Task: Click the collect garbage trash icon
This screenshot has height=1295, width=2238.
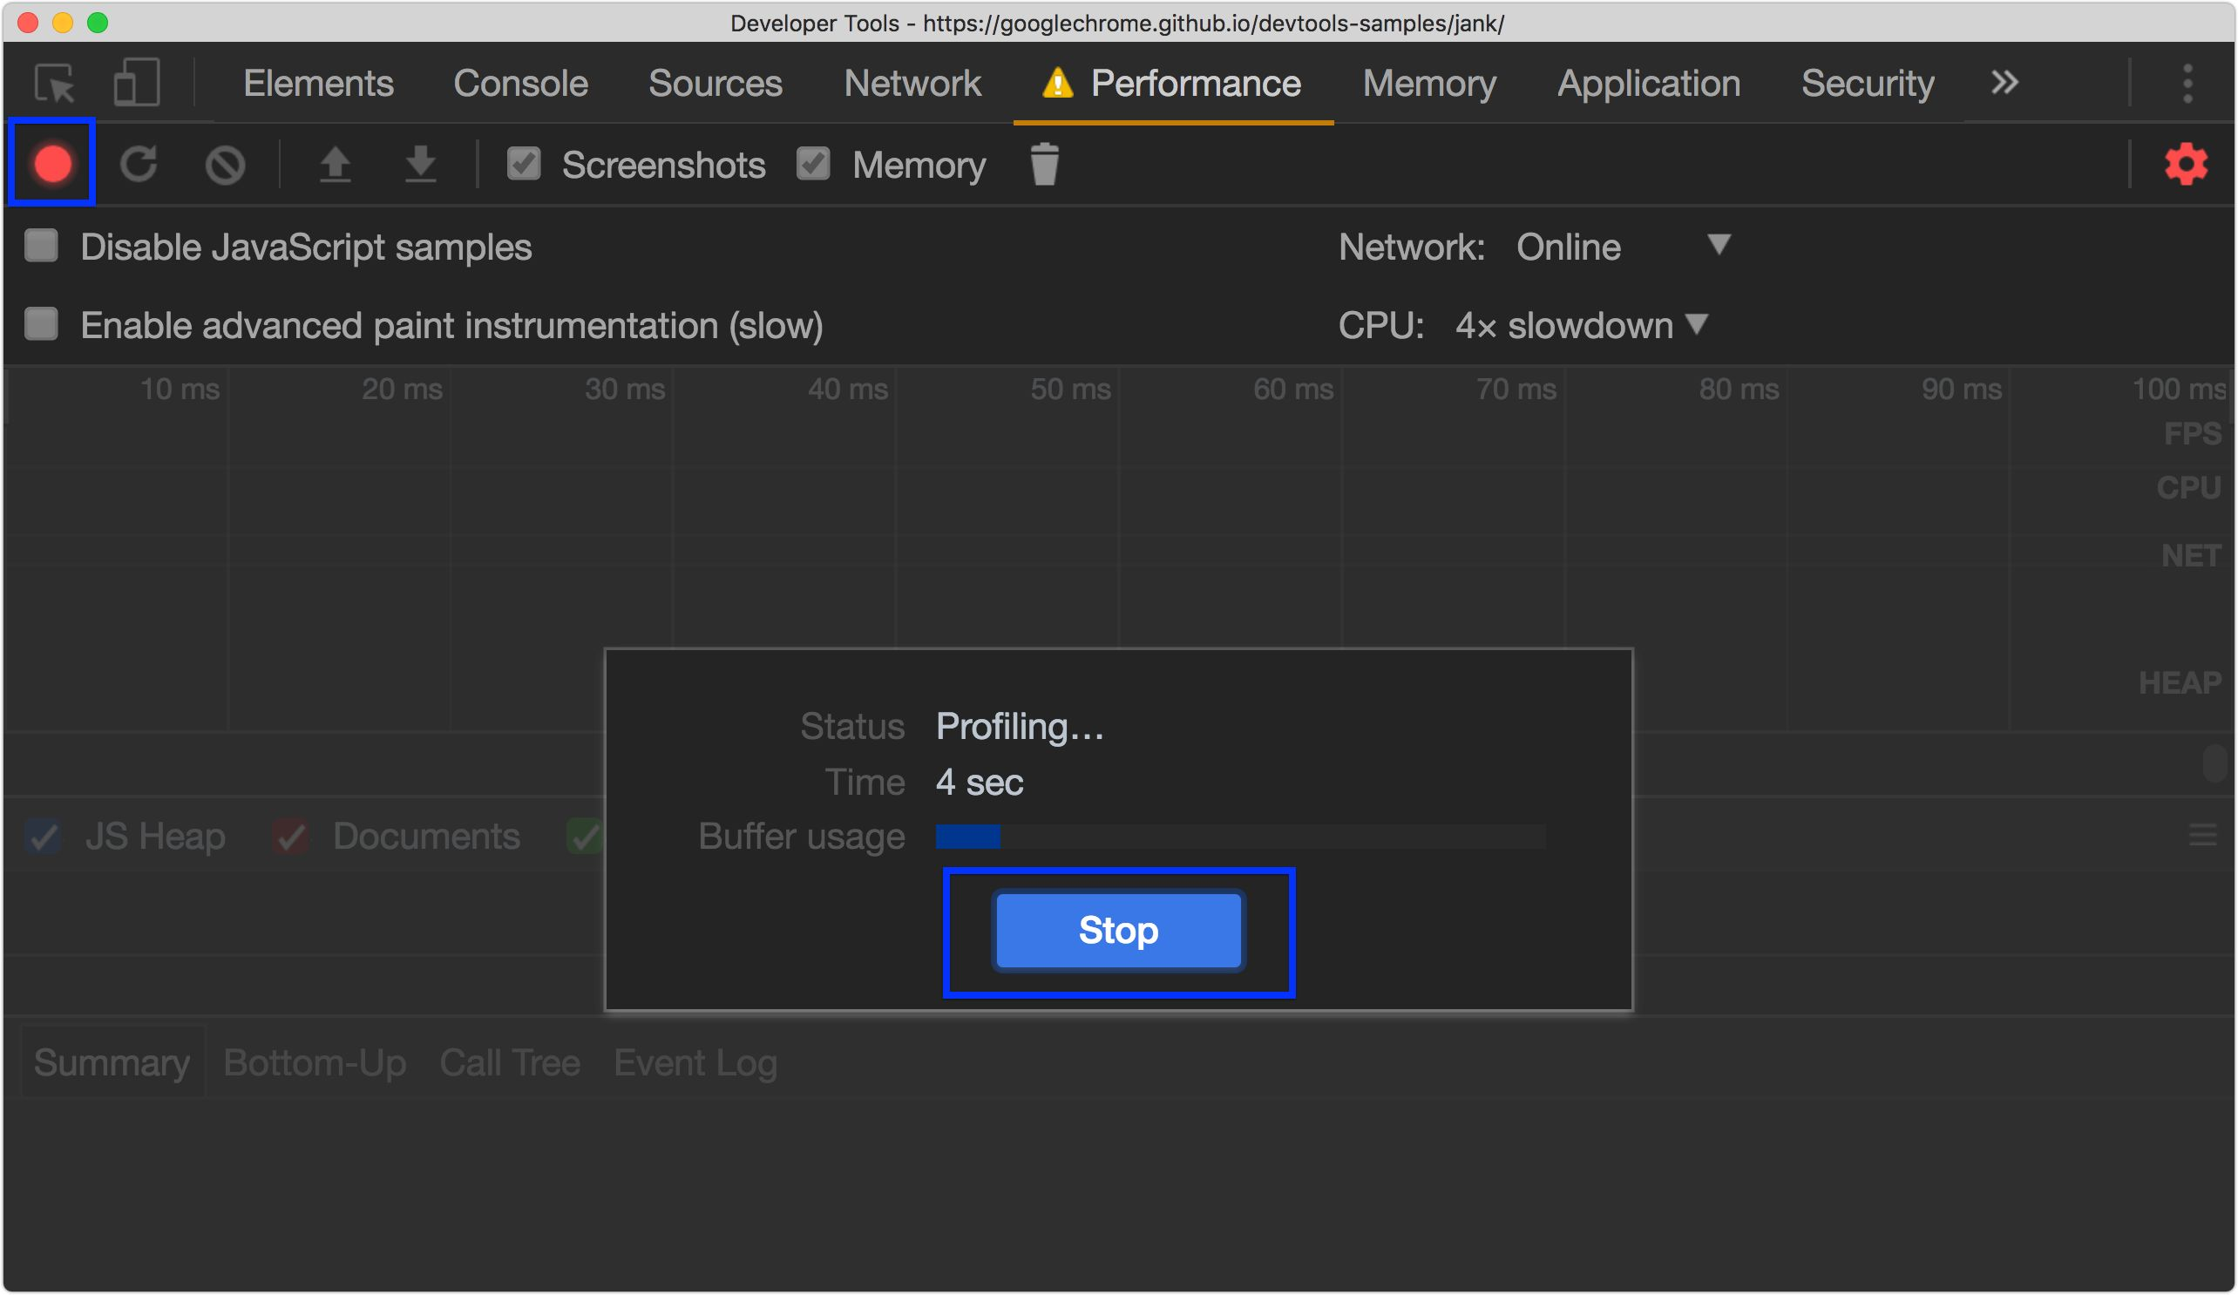Action: tap(1044, 165)
